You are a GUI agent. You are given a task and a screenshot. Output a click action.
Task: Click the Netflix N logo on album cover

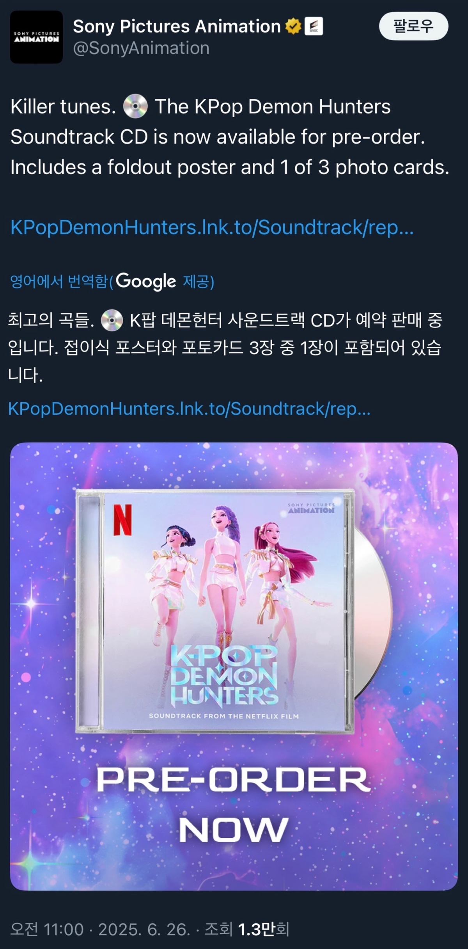[x=122, y=520]
